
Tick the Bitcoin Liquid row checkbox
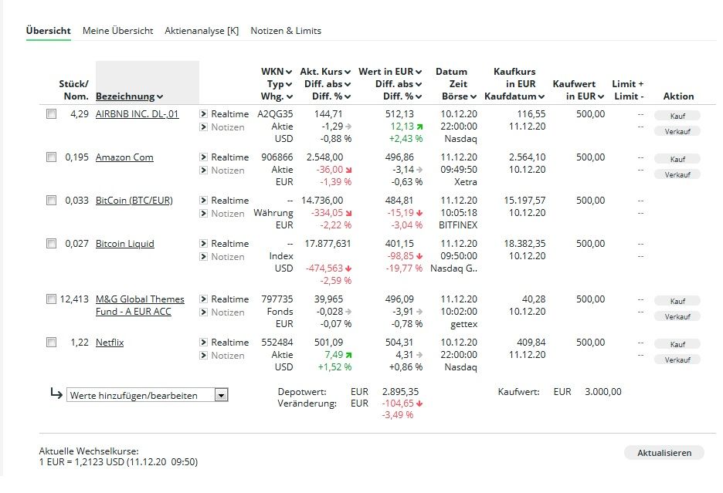click(x=51, y=244)
